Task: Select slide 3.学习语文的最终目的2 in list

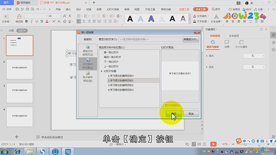Action: pyautogui.click(x=121, y=85)
